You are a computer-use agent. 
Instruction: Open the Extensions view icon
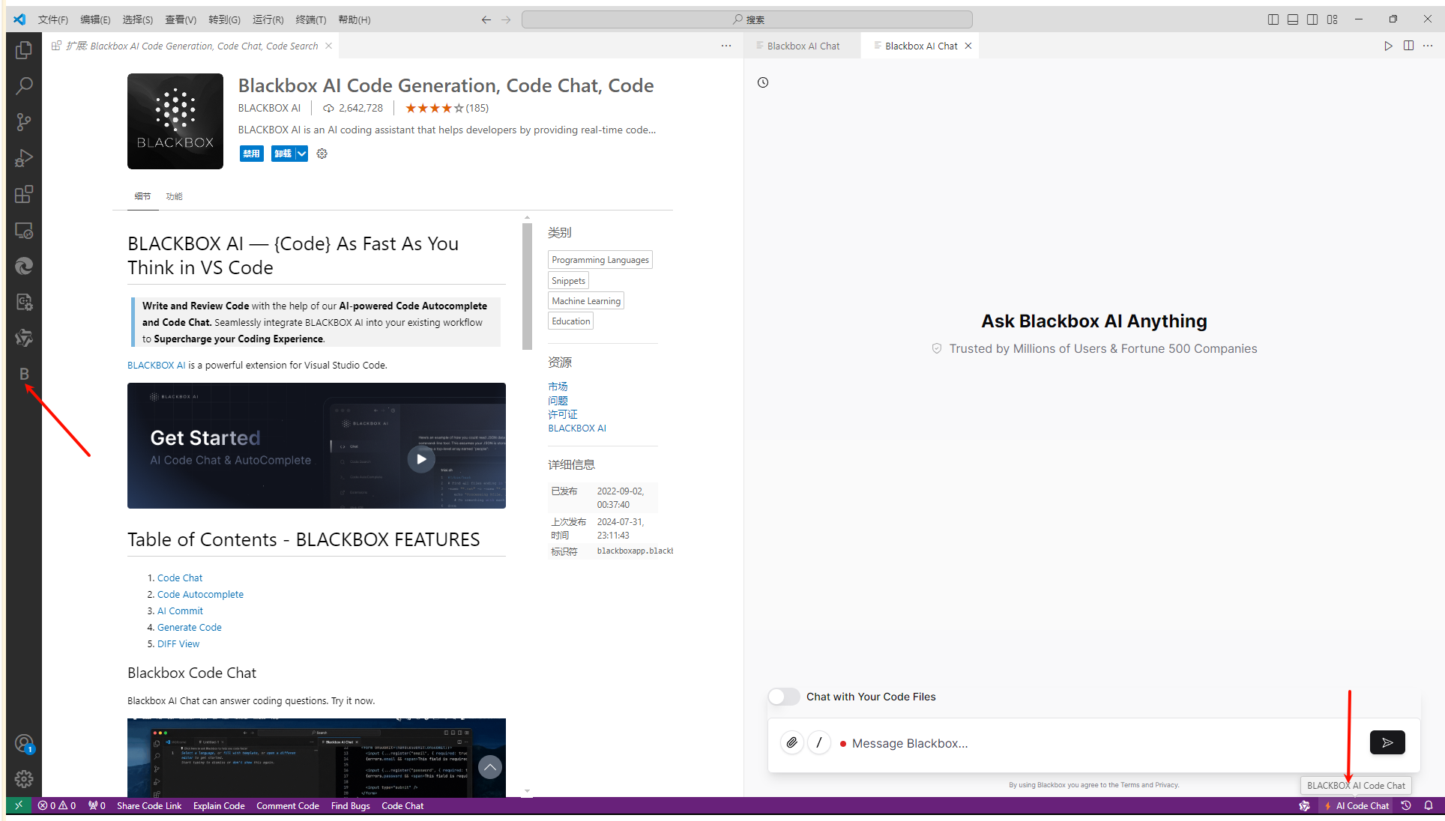(x=24, y=195)
